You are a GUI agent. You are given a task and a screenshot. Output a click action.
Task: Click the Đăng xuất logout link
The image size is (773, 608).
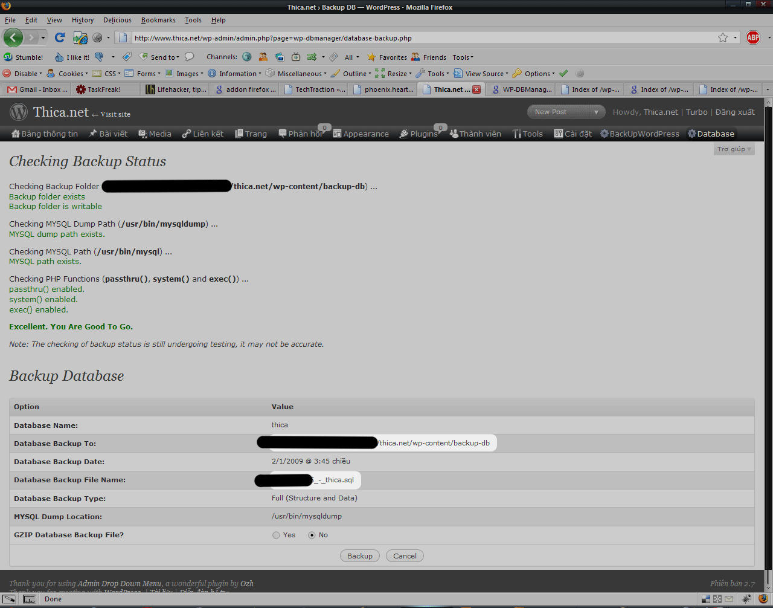click(x=735, y=112)
